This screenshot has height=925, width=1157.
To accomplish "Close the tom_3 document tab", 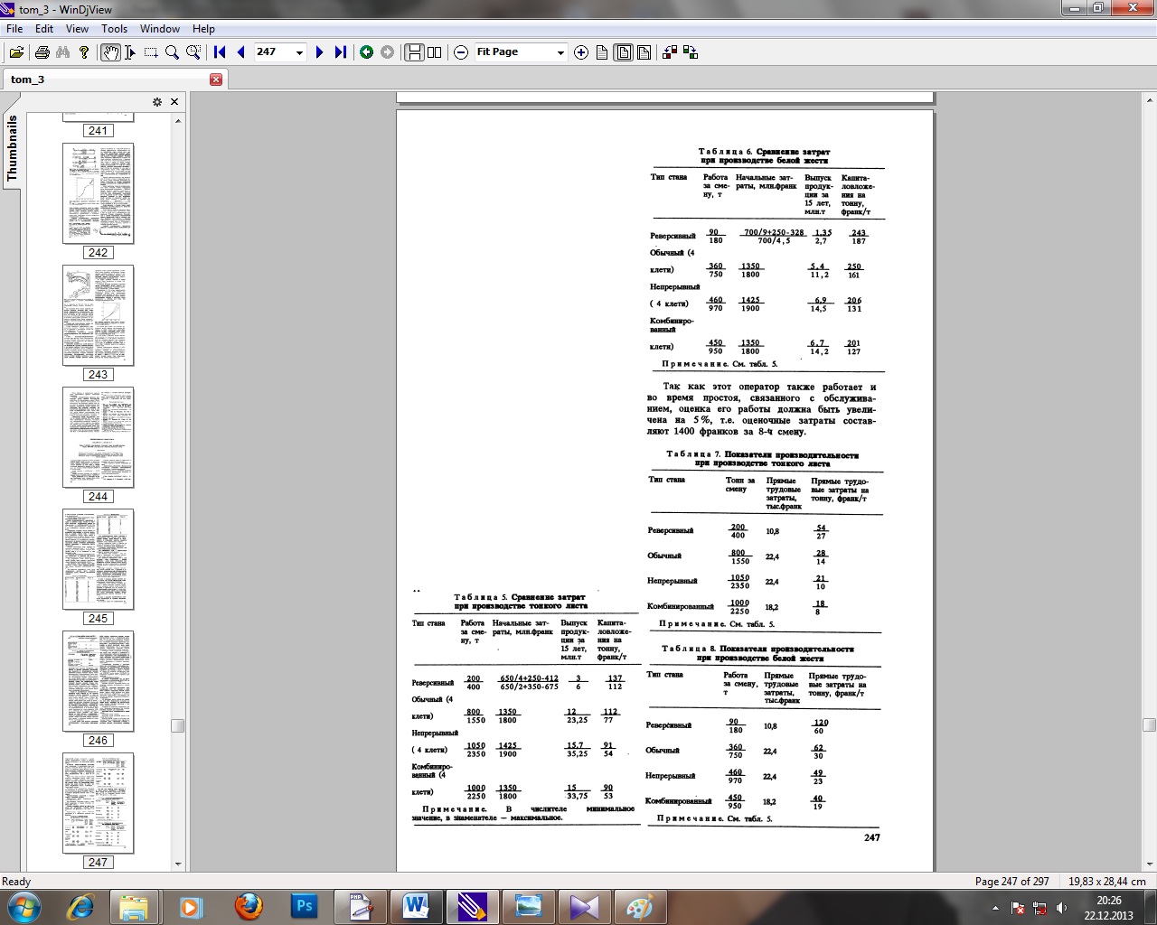I will (215, 79).
